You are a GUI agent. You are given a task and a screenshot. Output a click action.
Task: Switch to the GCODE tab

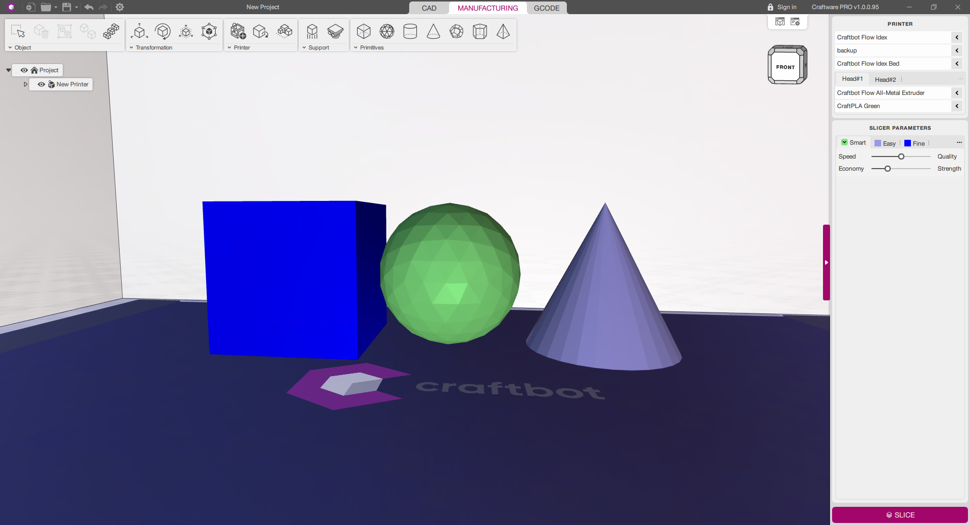(x=547, y=8)
